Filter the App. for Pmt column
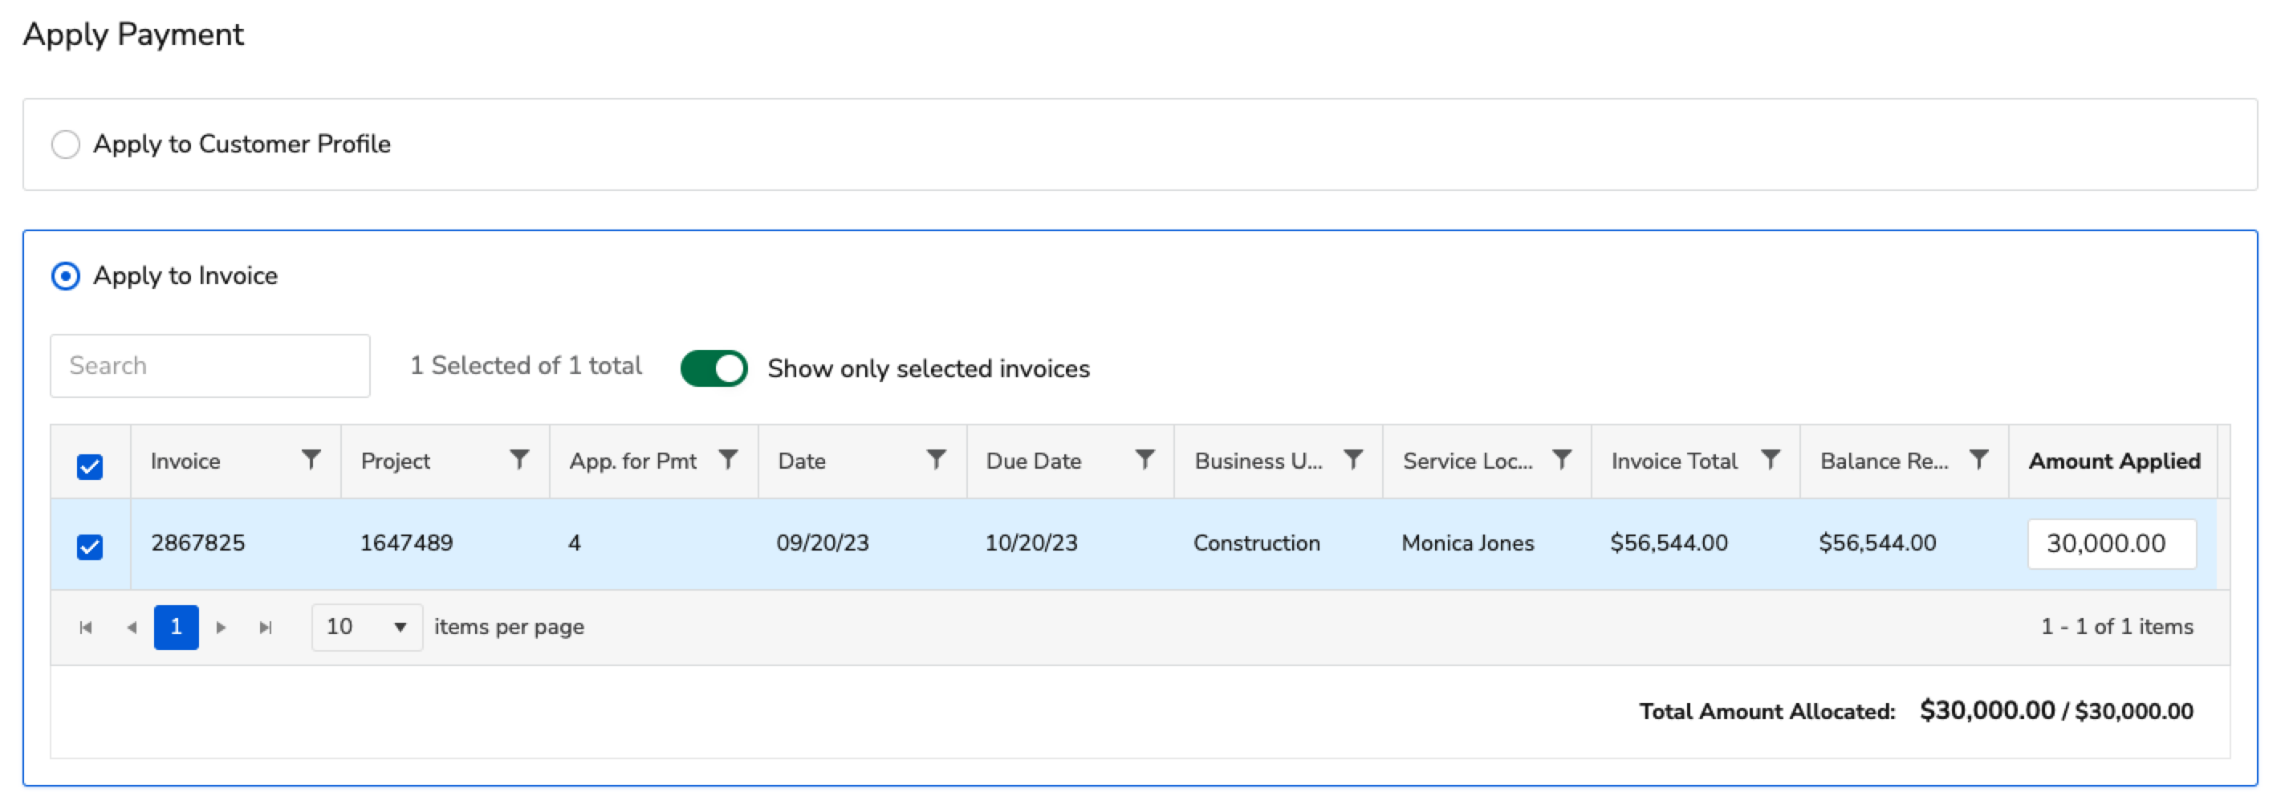Screen dimensions: 2289x809 (729, 459)
